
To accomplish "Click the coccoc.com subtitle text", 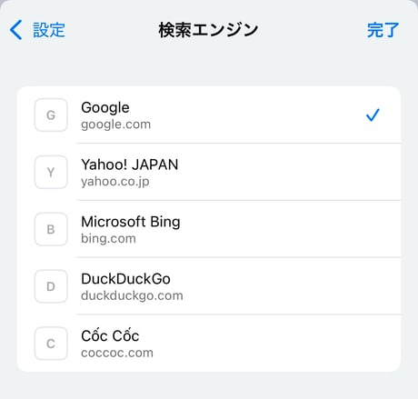I will (117, 353).
